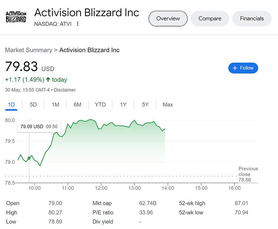278x229 pixels.
Task: Open the Financials tab
Action: [x=252, y=18]
